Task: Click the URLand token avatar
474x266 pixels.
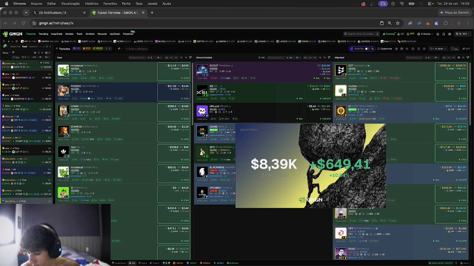Action: coord(202,111)
